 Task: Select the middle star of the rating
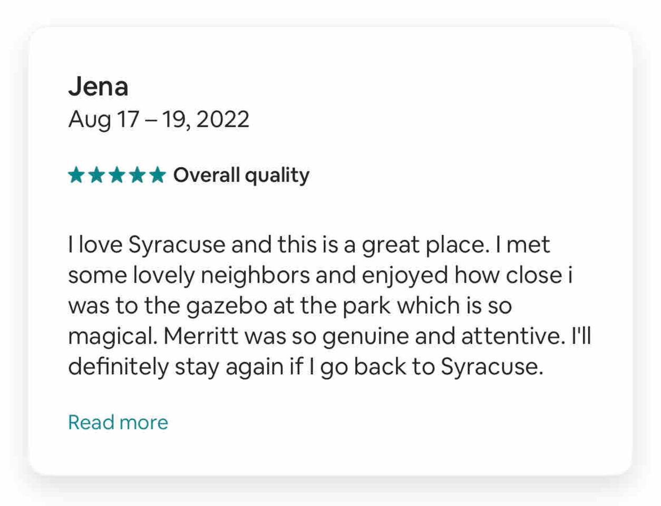116,174
